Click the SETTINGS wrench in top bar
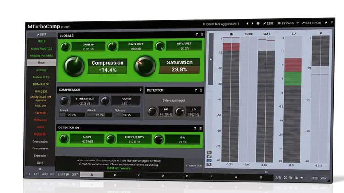This screenshot has height=193, width=344. [312, 23]
